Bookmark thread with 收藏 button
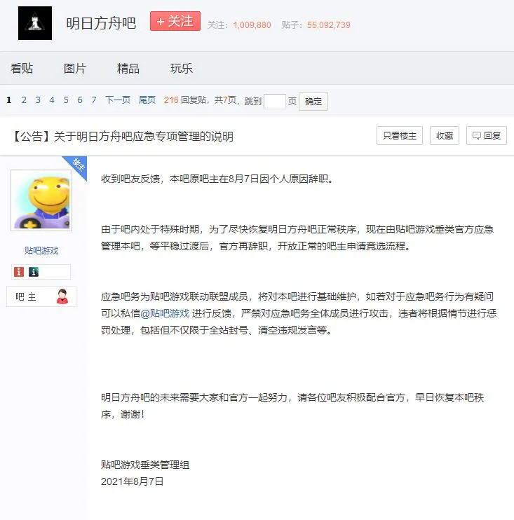The width and height of the screenshot is (514, 520). [x=445, y=136]
